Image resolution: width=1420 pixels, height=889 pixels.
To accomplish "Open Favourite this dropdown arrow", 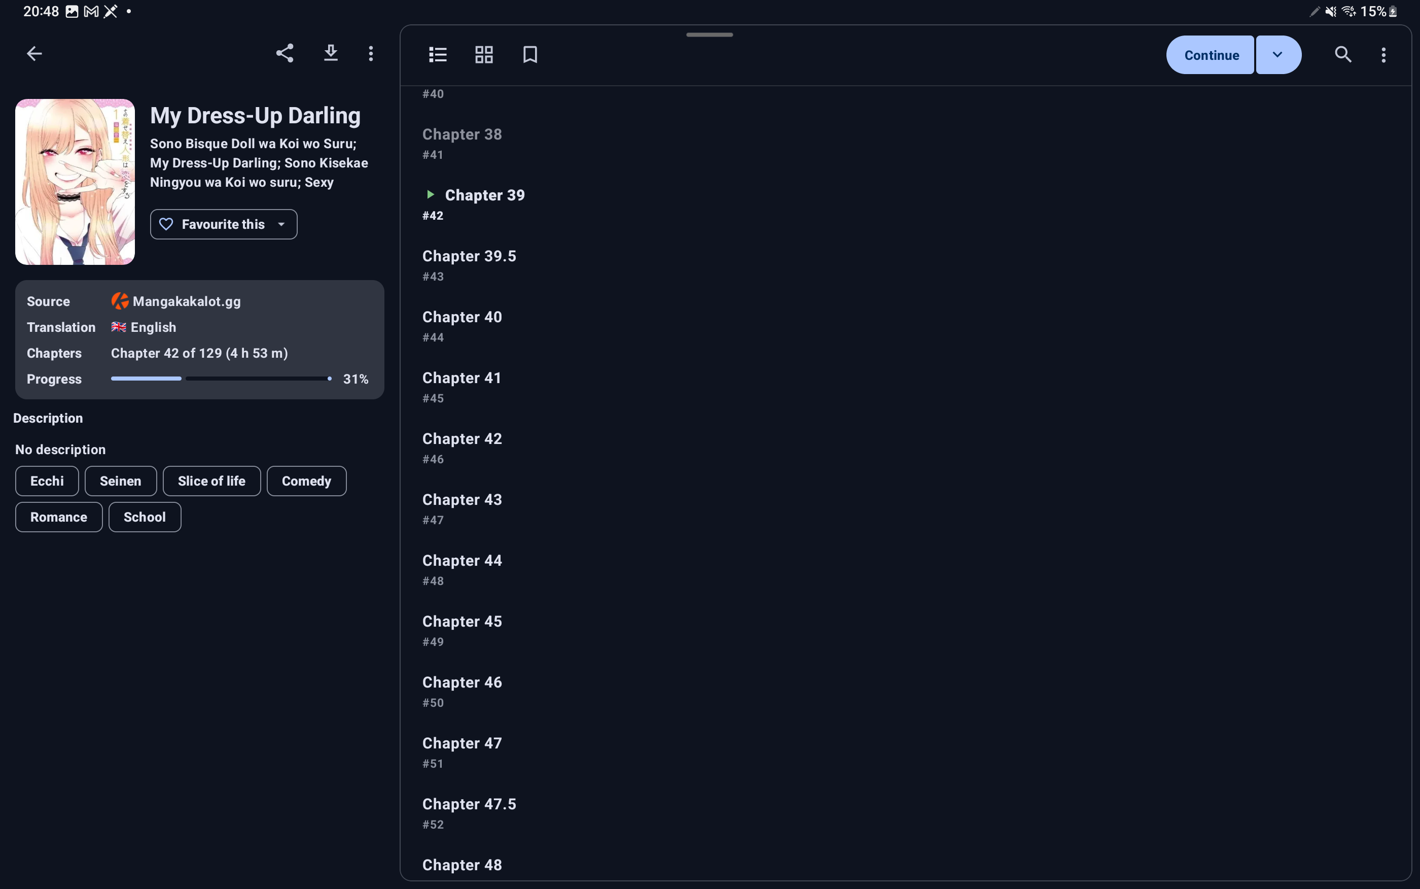I will [x=281, y=225].
